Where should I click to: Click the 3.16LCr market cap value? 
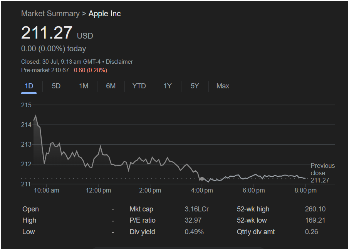point(197,209)
